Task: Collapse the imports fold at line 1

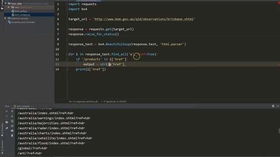Action: pos(67,4)
